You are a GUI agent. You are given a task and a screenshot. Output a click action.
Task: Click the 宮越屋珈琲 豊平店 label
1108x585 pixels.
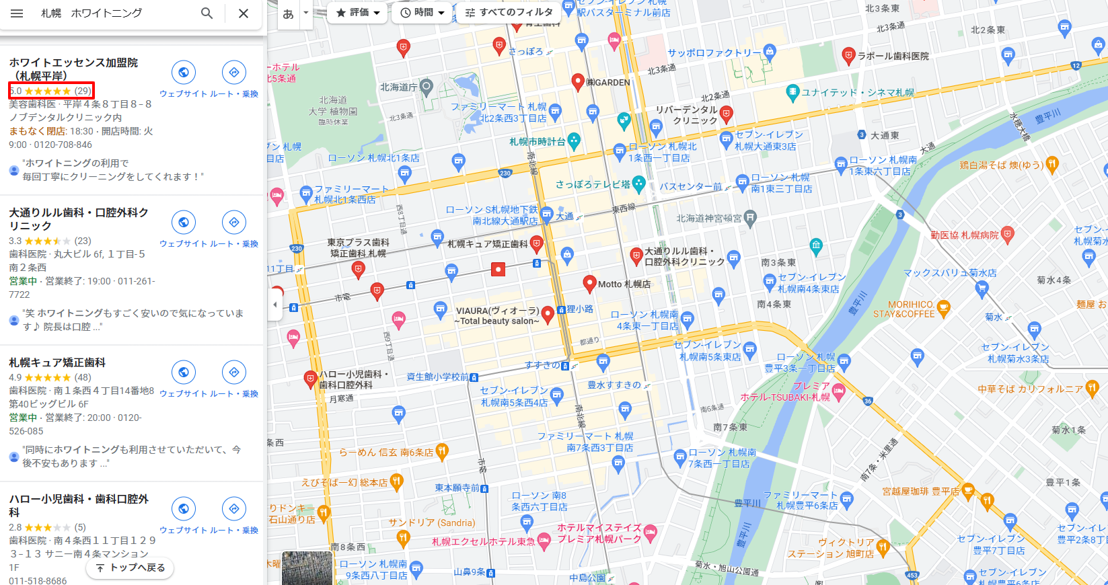[x=921, y=492]
